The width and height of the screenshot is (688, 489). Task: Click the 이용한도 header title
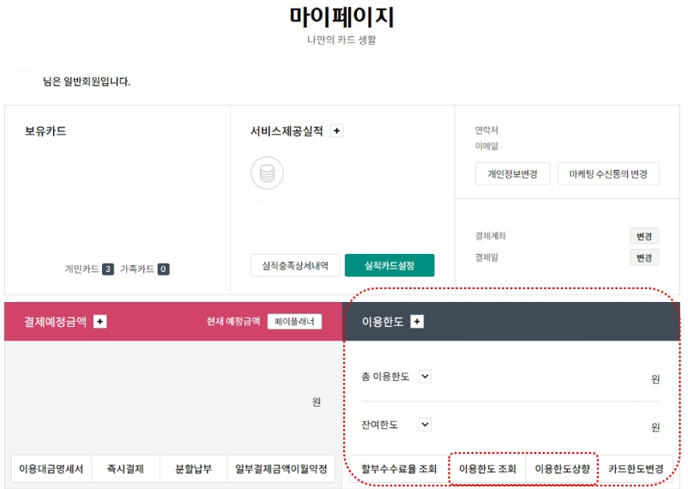coord(383,322)
